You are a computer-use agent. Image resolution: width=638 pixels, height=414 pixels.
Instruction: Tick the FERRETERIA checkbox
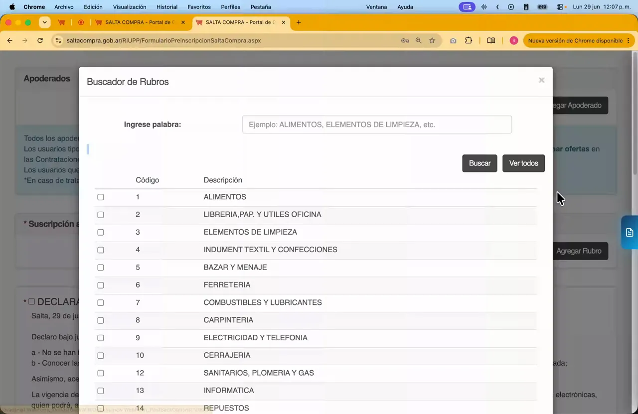point(101,285)
